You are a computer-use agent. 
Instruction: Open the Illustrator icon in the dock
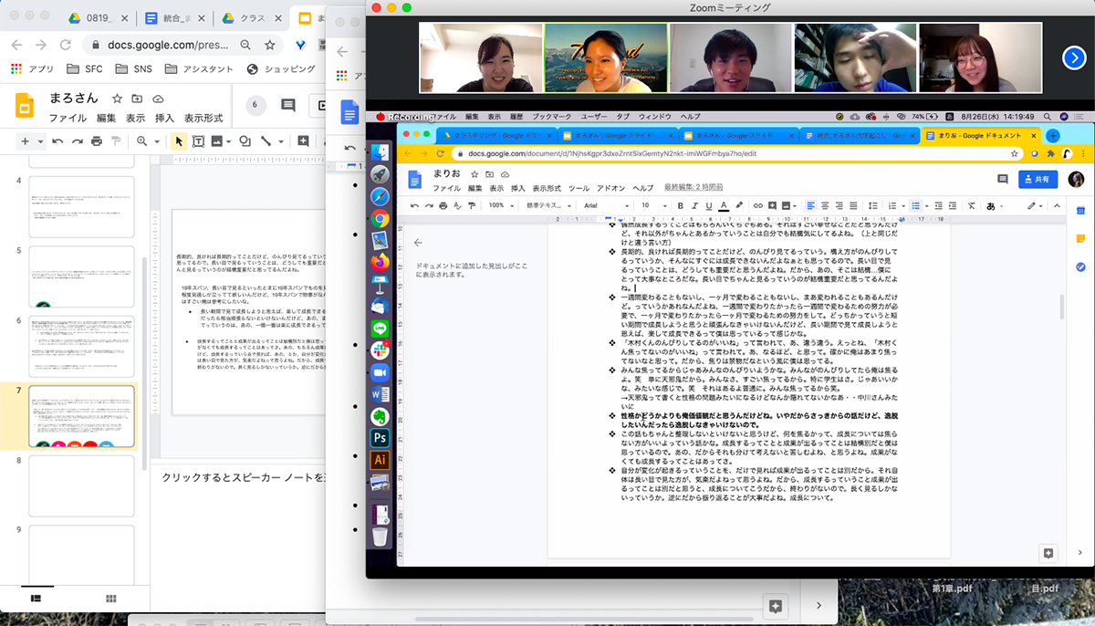click(x=381, y=461)
